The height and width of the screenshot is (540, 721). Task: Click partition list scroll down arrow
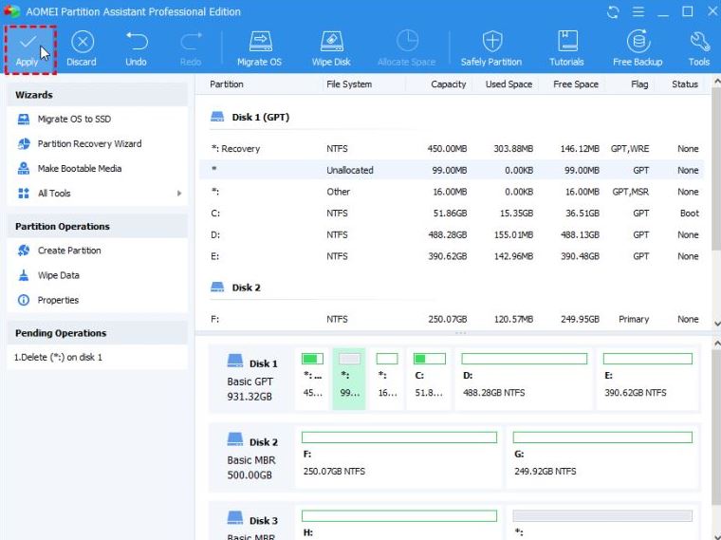pyautogui.click(x=717, y=324)
